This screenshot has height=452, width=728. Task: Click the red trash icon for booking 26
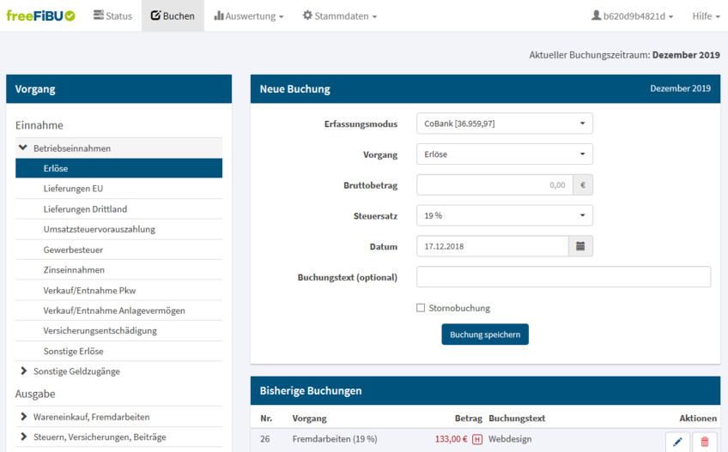(x=705, y=442)
